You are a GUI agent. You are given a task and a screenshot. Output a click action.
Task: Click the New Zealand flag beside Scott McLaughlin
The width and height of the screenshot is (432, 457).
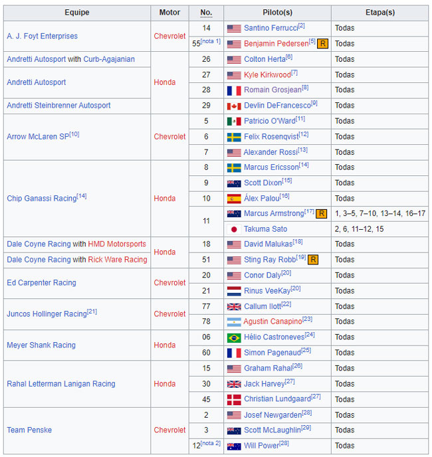click(234, 431)
